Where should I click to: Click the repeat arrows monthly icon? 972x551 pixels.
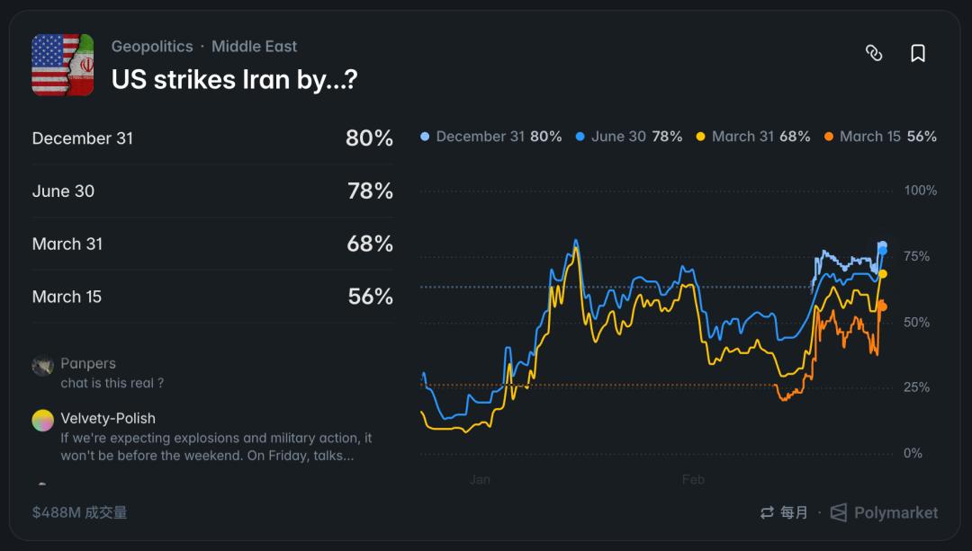click(x=767, y=512)
